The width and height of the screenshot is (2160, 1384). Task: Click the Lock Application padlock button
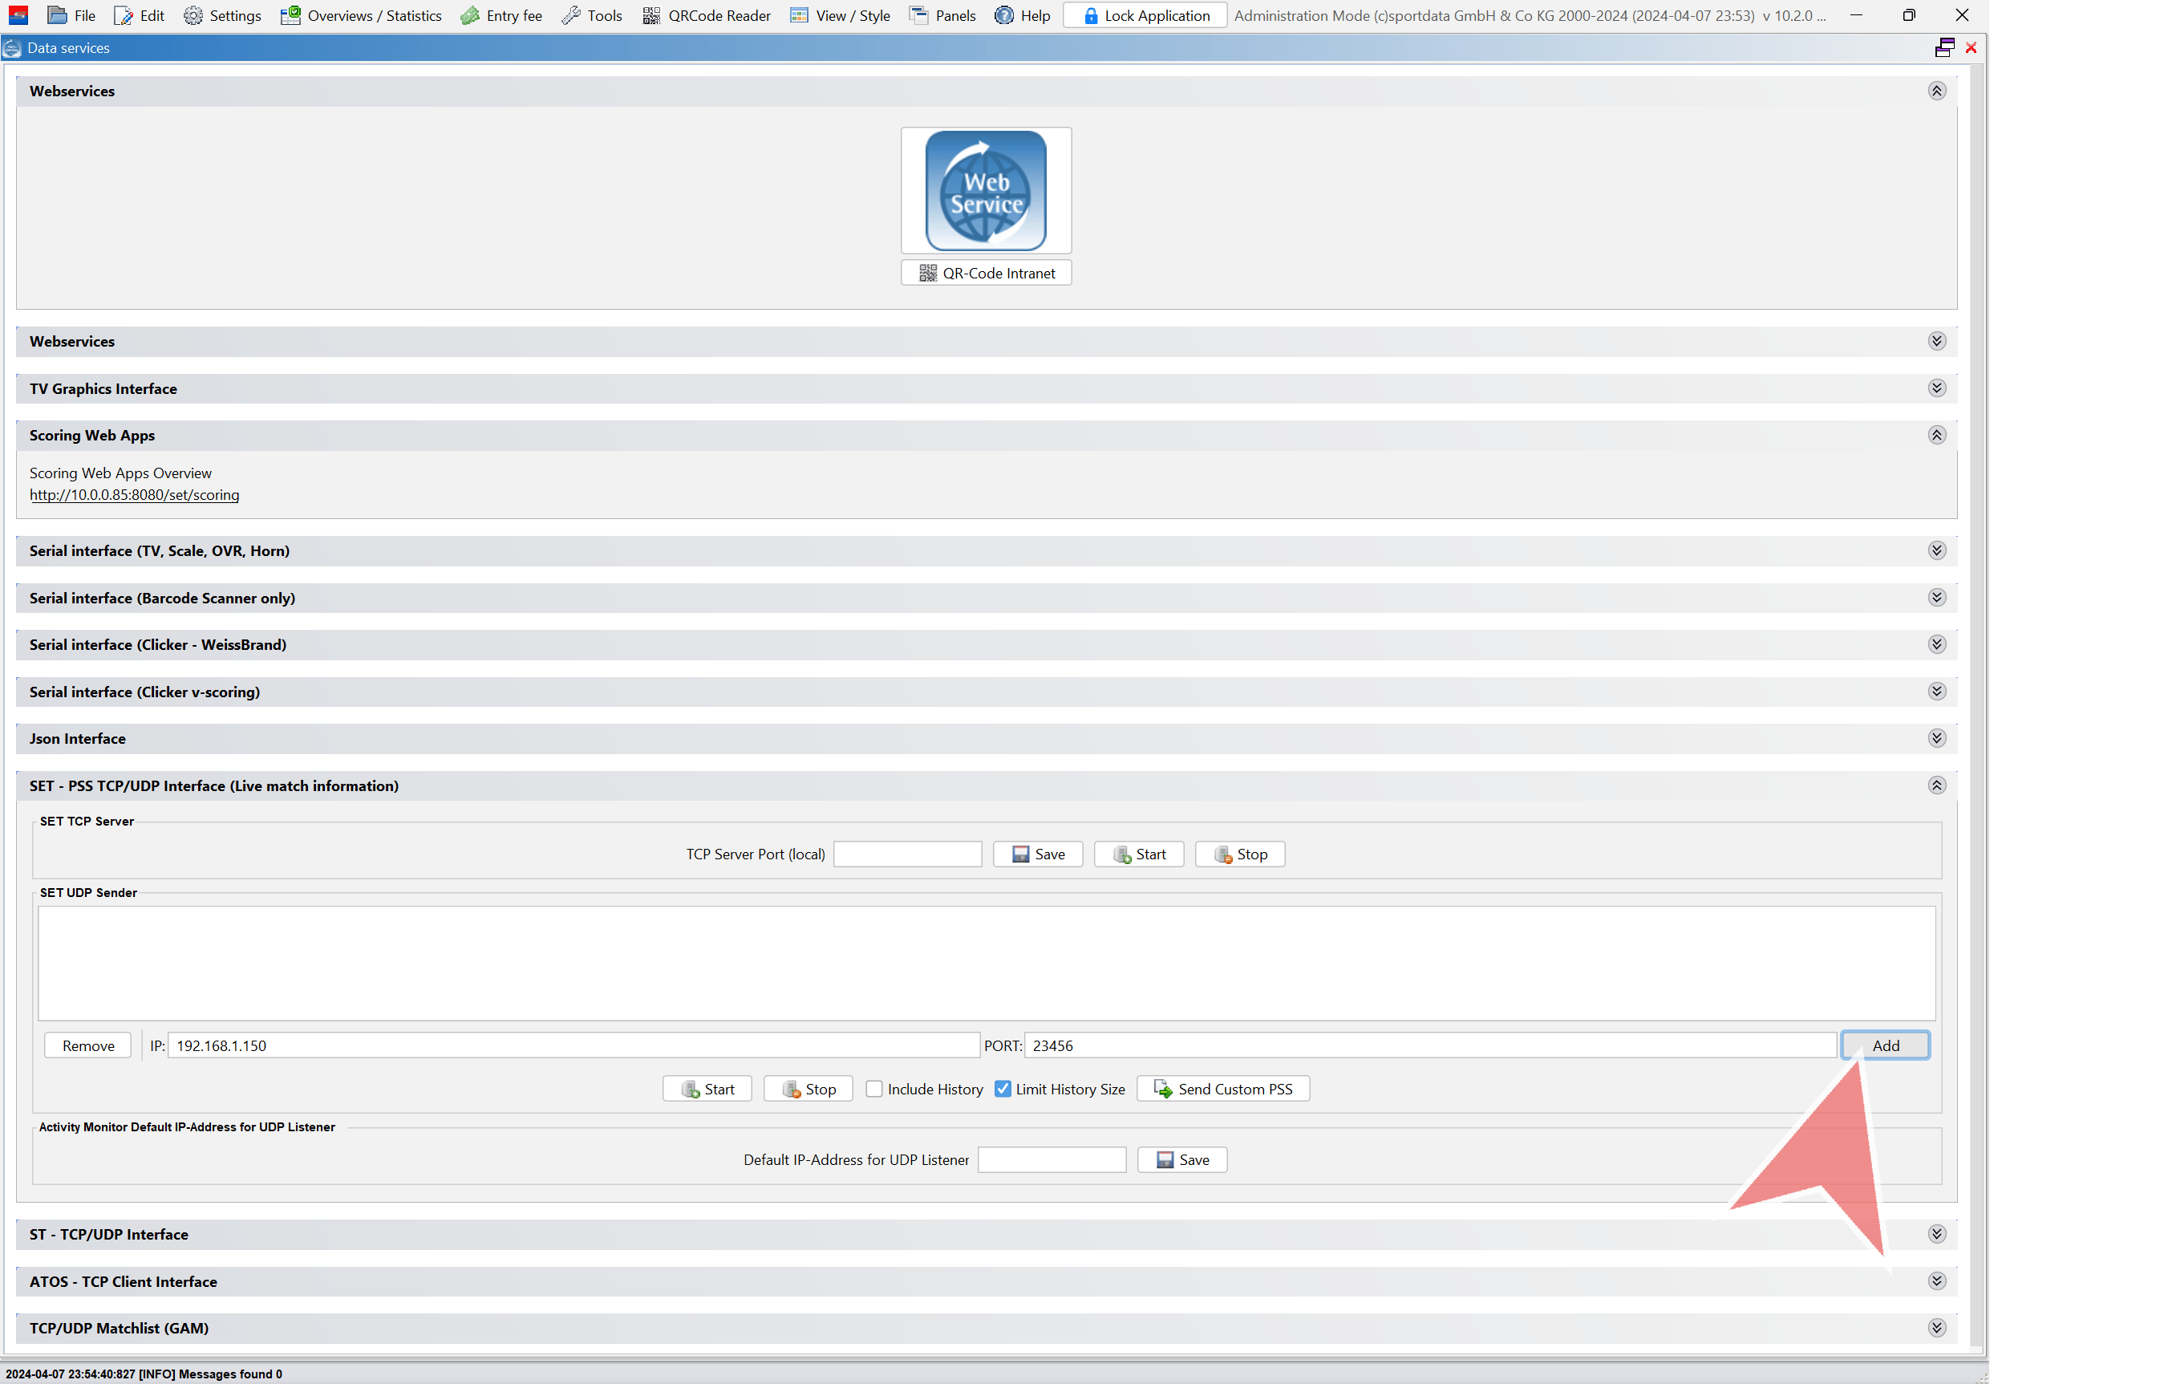coord(1144,15)
